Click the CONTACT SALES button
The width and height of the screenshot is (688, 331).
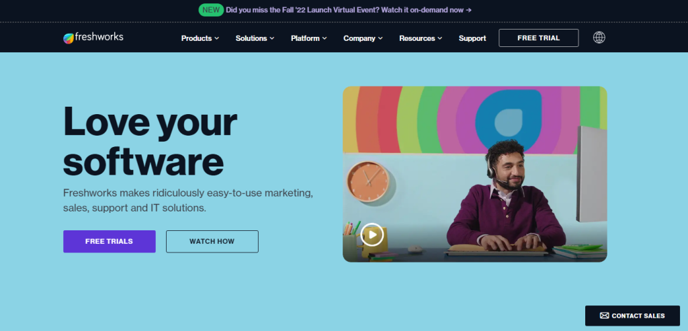click(632, 316)
